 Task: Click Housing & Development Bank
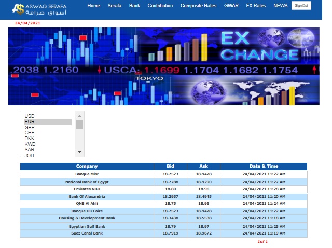point(87,218)
